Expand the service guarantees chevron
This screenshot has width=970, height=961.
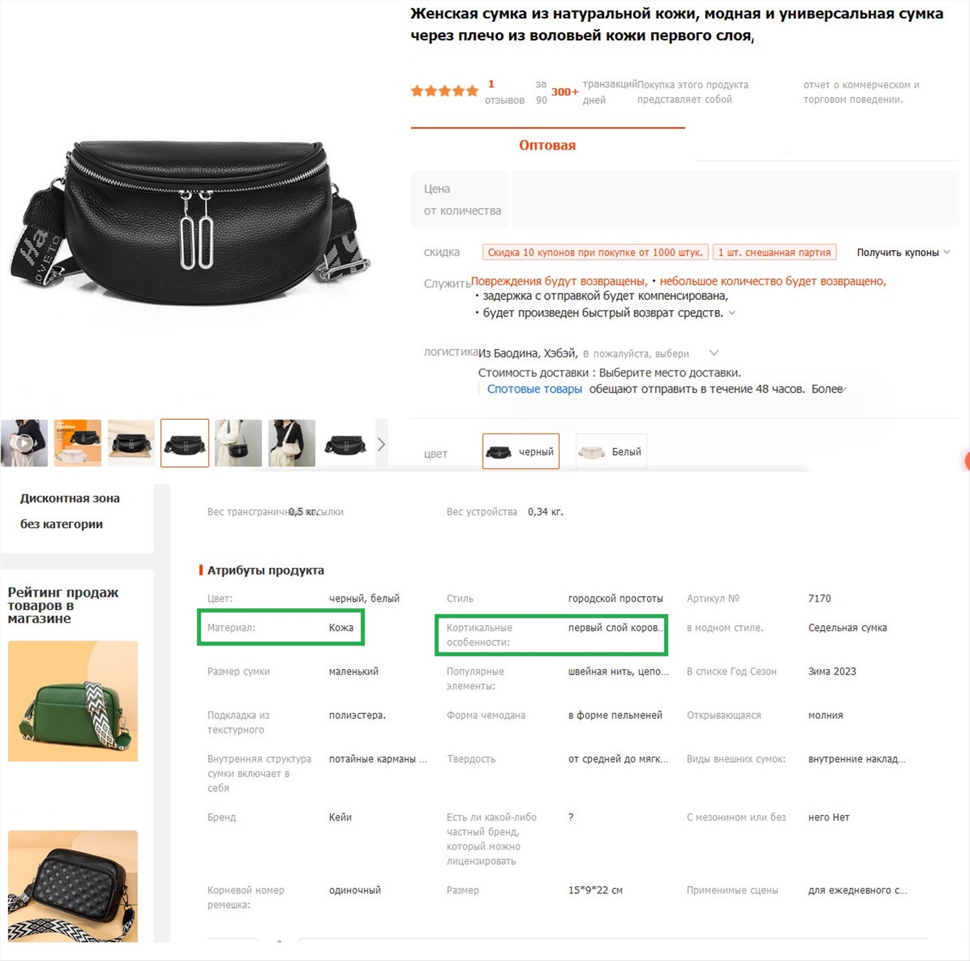point(732,313)
